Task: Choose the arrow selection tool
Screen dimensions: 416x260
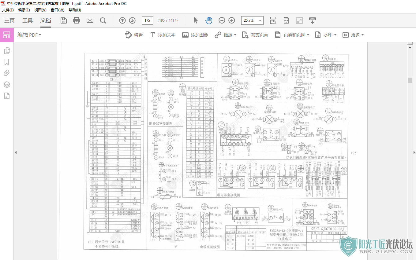Action: point(196,20)
